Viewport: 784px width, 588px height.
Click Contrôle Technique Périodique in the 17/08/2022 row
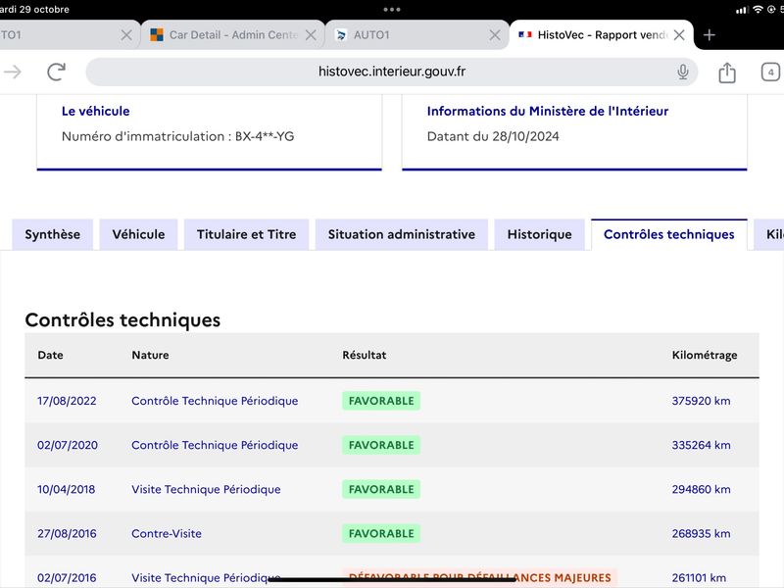coord(215,401)
